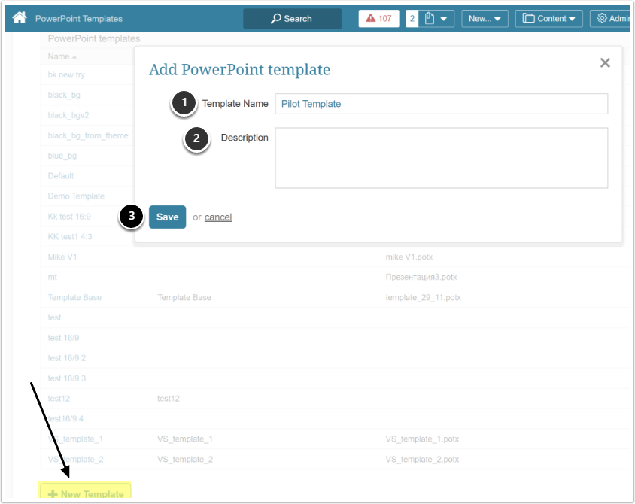Open the Template Base template
The width and height of the screenshot is (635, 504).
click(74, 297)
